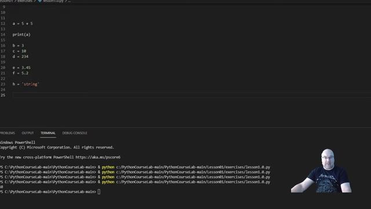The width and height of the screenshot is (371, 209).
Task: Place cursor on code line 'a = 5 + 5'
Action: pos(23,23)
